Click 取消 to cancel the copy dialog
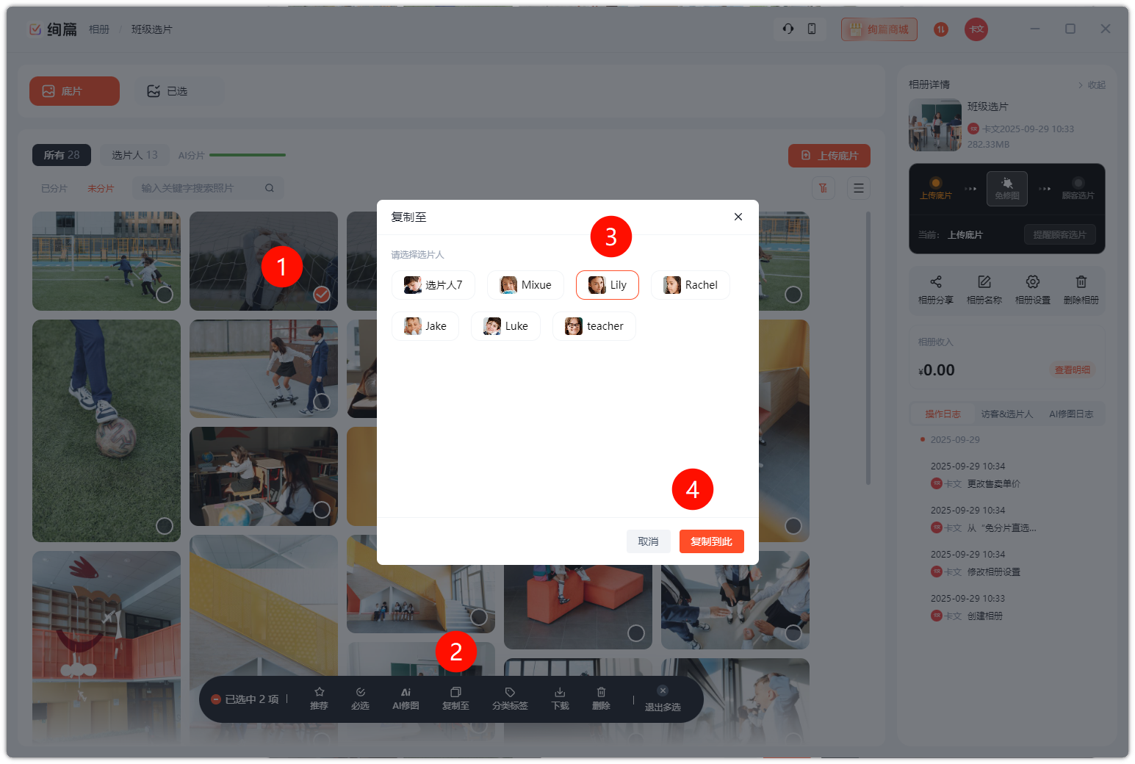 [648, 541]
